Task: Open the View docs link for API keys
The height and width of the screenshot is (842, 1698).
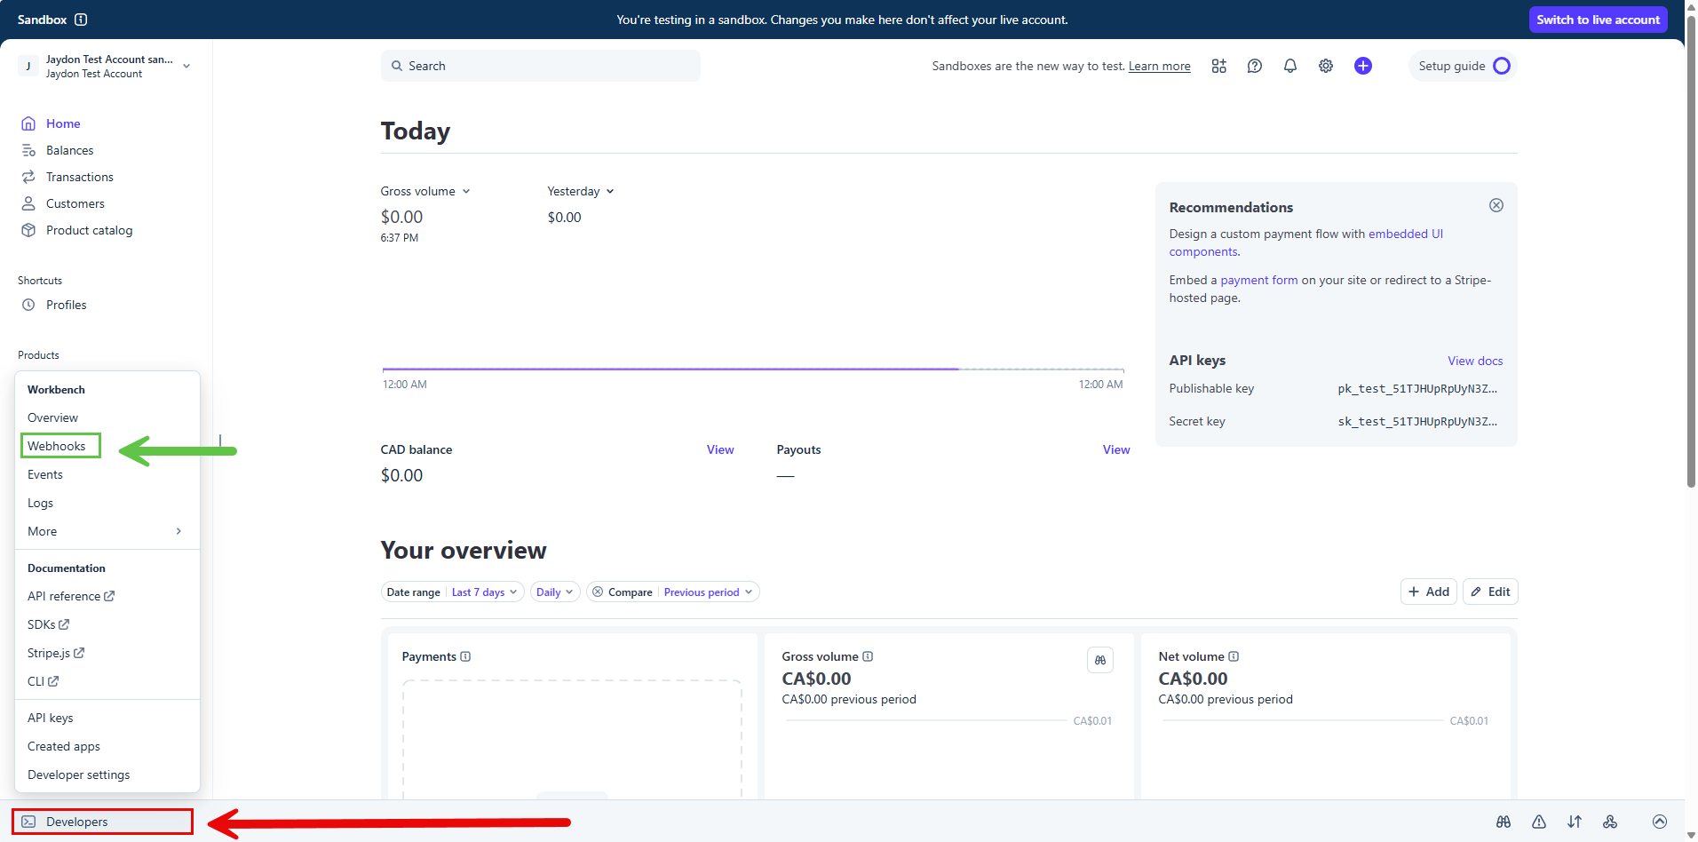Action: pos(1474,361)
